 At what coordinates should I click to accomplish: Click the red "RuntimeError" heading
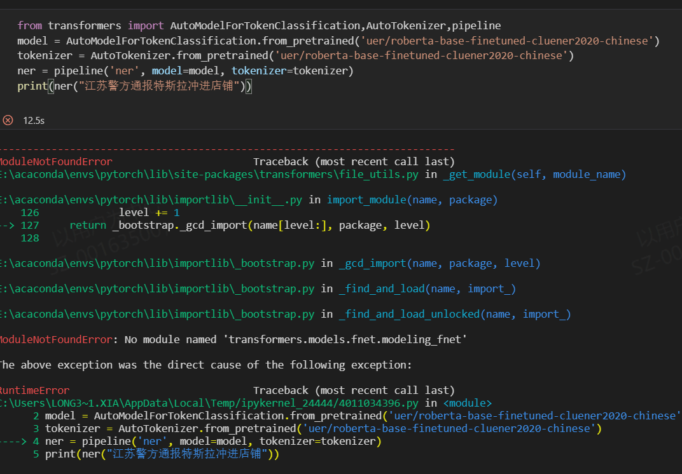[35, 391]
